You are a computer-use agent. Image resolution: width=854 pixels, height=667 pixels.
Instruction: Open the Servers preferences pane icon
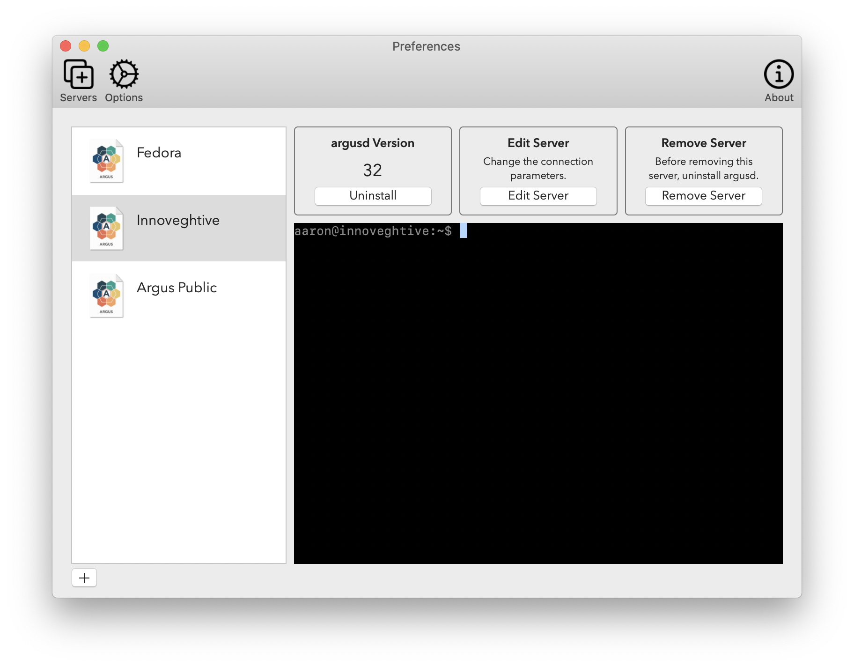[78, 74]
